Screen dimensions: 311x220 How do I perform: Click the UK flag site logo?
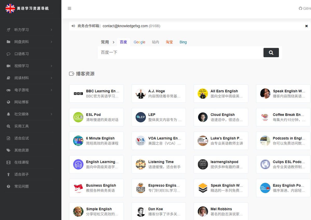coord(10,8)
